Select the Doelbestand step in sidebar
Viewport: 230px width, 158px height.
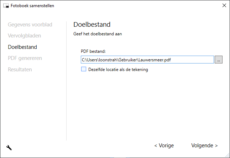22,47
